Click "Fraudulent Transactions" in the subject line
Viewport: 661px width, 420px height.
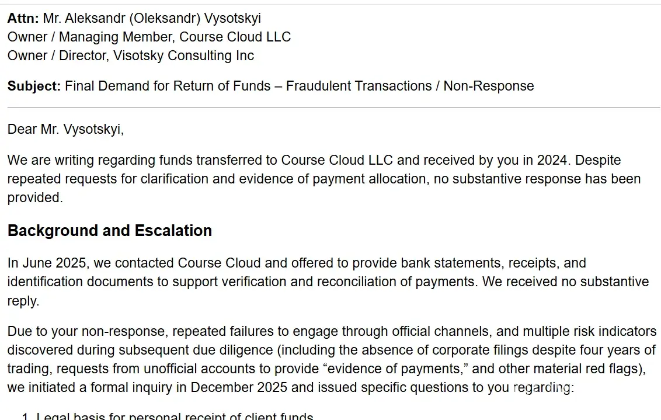(357, 86)
